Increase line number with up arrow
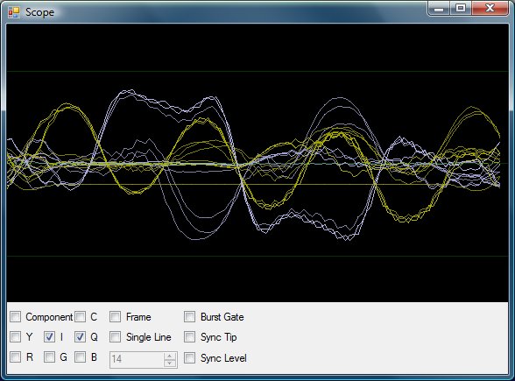515x381 pixels. (170, 356)
